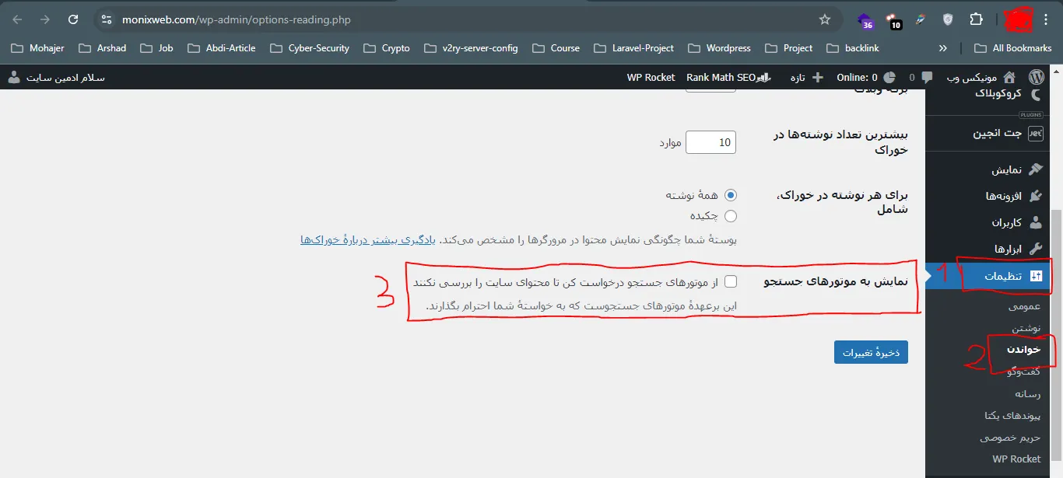This screenshot has width=1063, height=478.
Task: Open the Crypto bookmark folder
Action: (387, 48)
